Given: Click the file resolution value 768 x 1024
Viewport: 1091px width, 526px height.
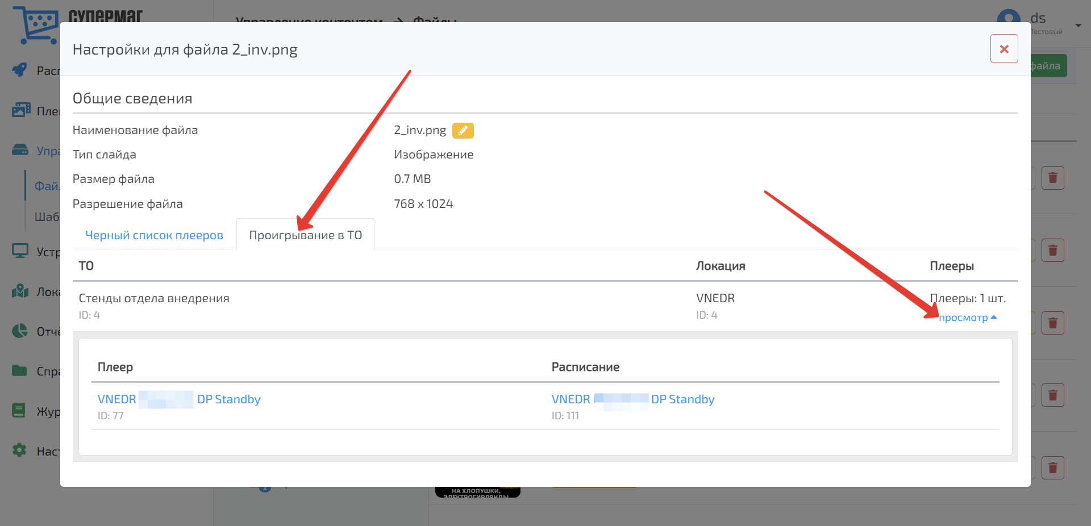Looking at the screenshot, I should coord(423,204).
